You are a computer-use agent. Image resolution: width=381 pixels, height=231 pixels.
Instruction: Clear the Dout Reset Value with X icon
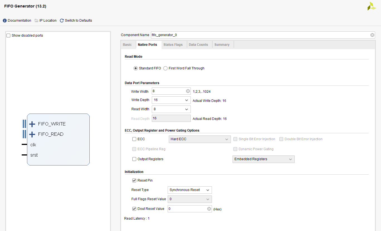[x=209, y=209]
